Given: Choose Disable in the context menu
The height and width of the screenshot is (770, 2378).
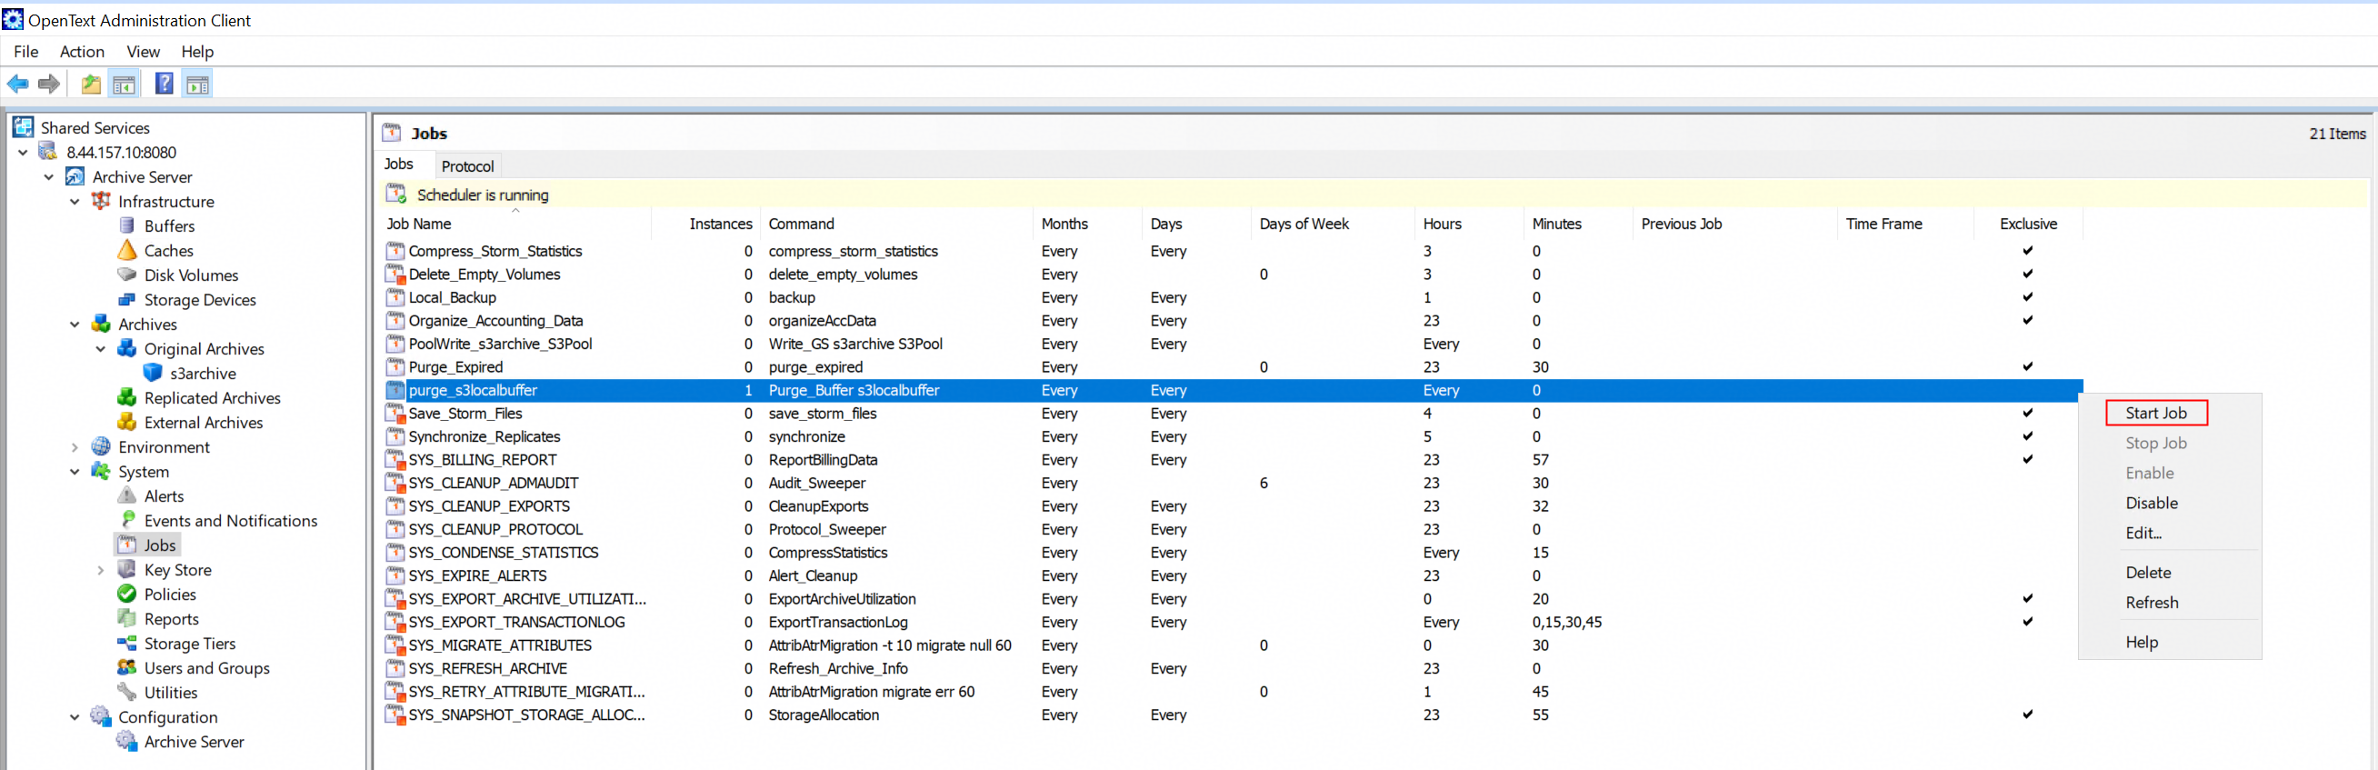Looking at the screenshot, I should pos(2152,503).
